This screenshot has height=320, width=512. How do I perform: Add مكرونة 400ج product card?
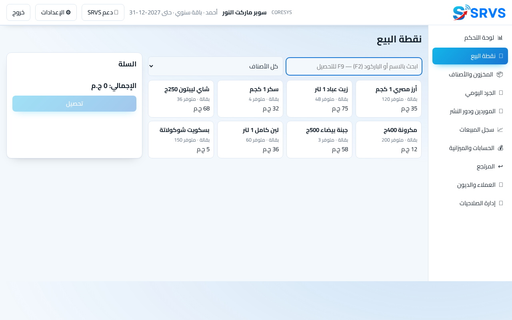(389, 140)
